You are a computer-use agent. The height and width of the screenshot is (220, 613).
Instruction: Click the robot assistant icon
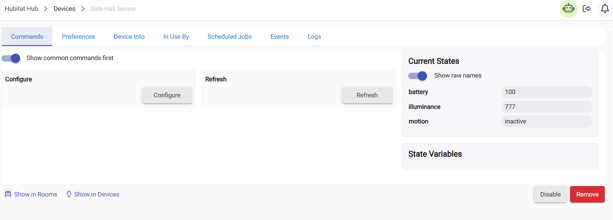point(568,9)
